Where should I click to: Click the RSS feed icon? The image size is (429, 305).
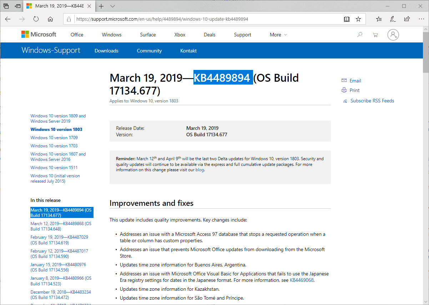click(345, 101)
